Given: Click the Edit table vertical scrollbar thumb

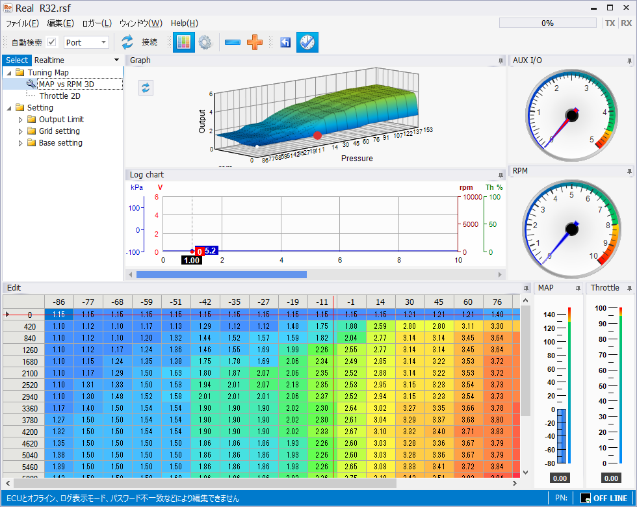Looking at the screenshot, I should (x=525, y=361).
